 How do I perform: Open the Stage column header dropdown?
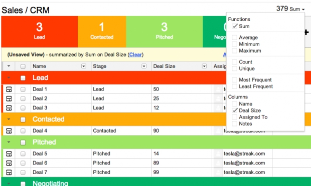pos(144,66)
